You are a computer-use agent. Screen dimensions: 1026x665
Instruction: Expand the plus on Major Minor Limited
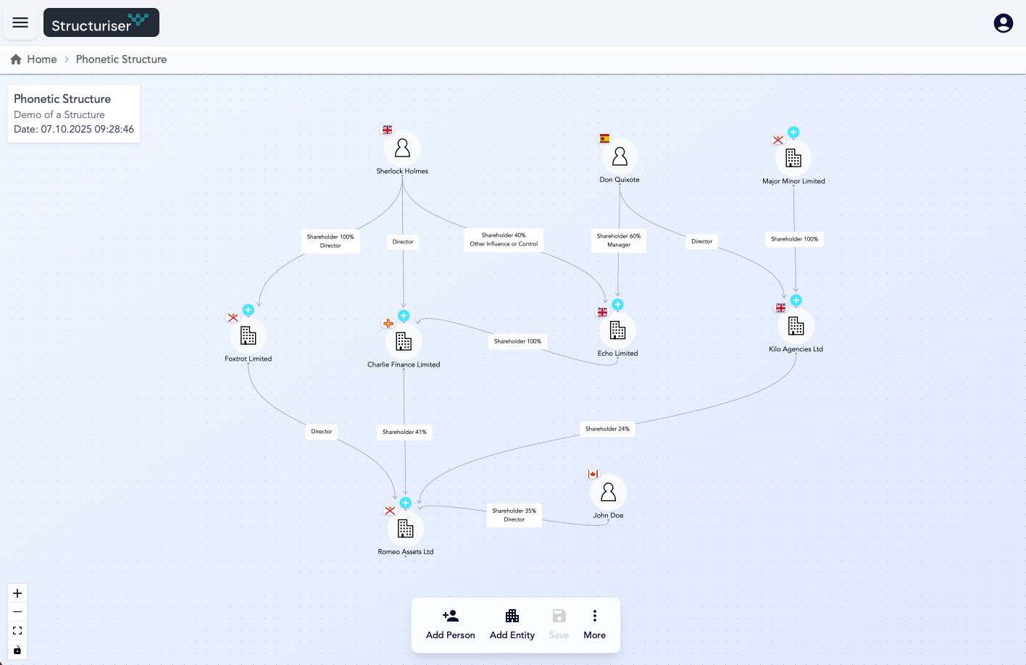(793, 133)
